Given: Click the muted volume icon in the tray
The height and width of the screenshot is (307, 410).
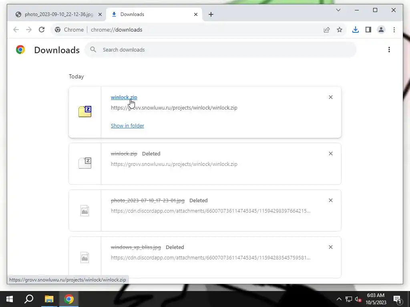Looking at the screenshot, I should tap(358, 299).
